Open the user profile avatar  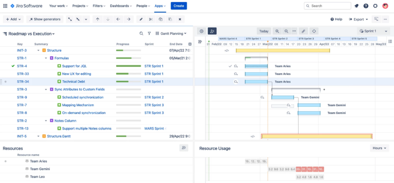(x=385, y=6)
